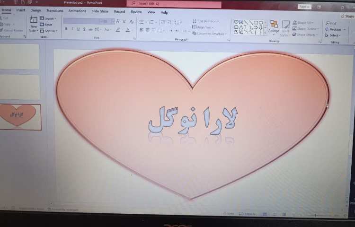Click the Sign in button
This screenshot has width=355, height=227.
pyautogui.click(x=304, y=7)
